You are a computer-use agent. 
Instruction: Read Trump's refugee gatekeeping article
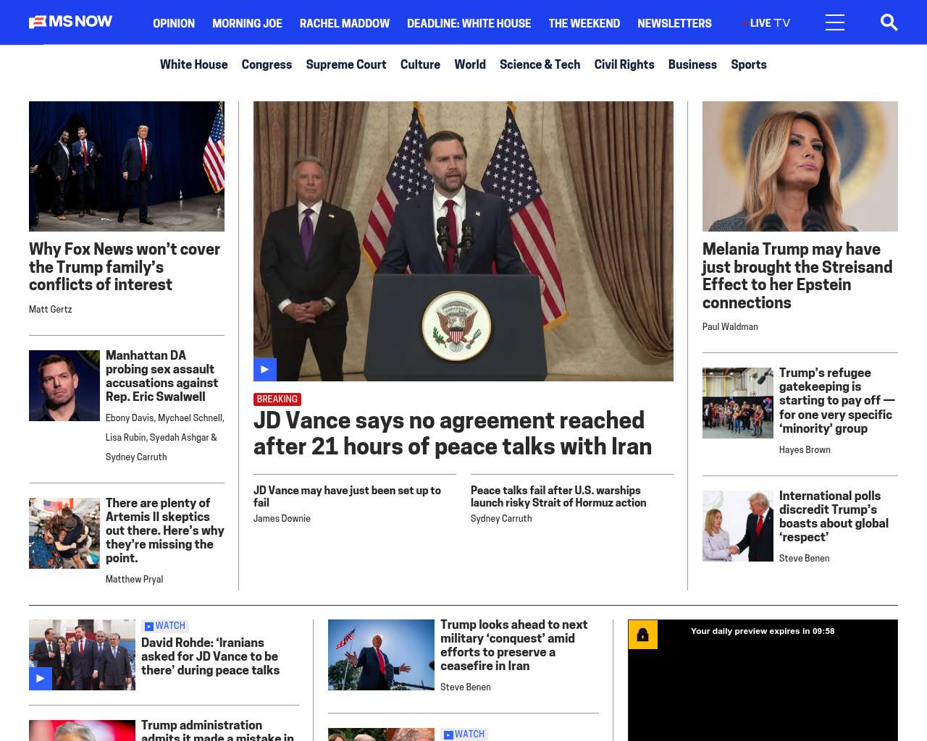pyautogui.click(x=837, y=401)
